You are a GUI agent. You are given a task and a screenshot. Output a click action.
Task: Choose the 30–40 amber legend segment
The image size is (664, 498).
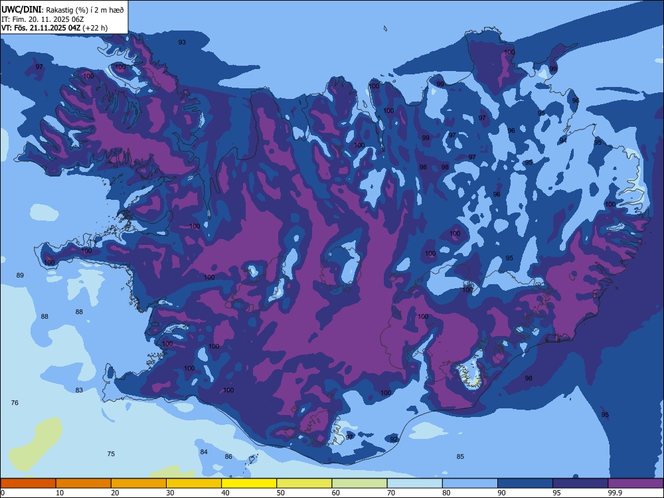[194, 483]
